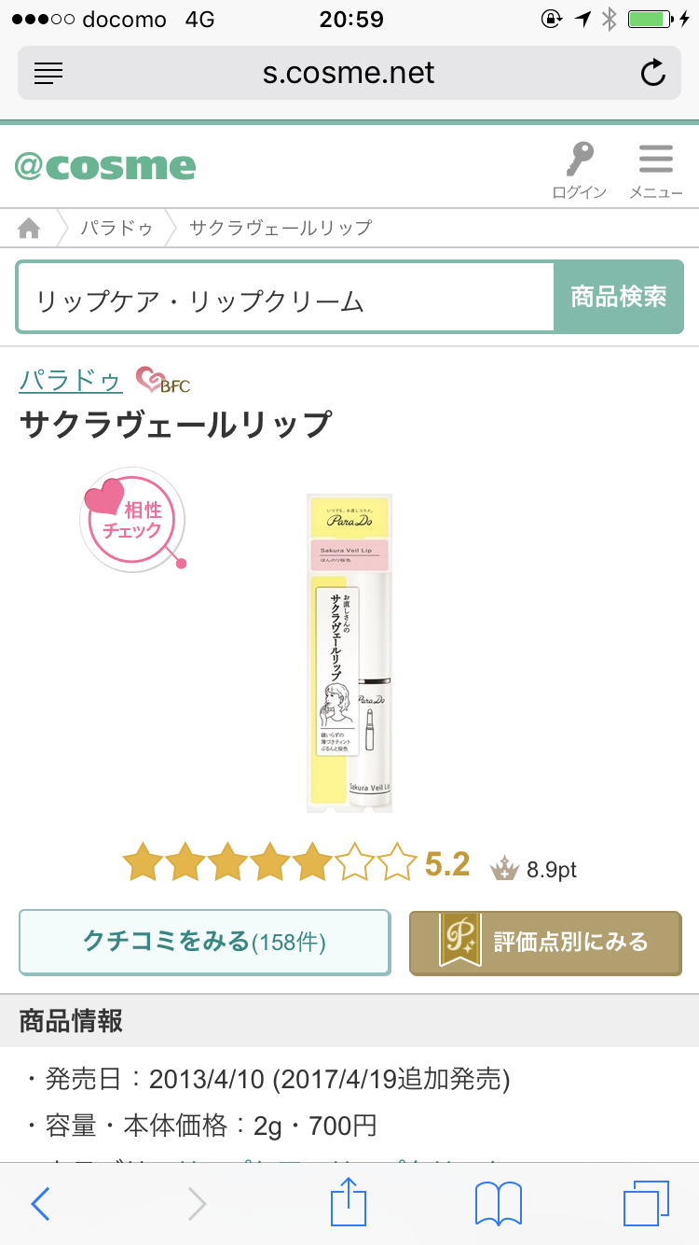Click クチコミをみる(158件) button
The width and height of the screenshot is (699, 1245).
pyautogui.click(x=204, y=942)
